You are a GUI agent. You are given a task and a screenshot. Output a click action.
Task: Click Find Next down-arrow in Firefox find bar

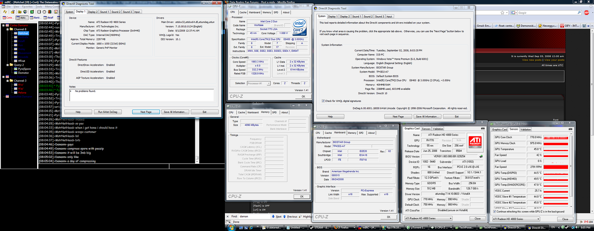(x=273, y=216)
